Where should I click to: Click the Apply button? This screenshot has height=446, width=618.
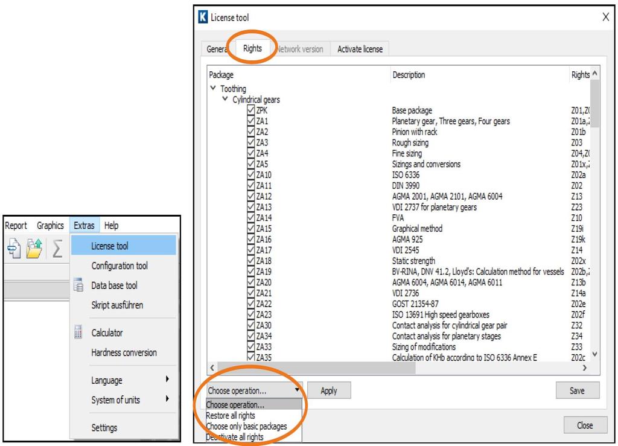click(x=329, y=390)
